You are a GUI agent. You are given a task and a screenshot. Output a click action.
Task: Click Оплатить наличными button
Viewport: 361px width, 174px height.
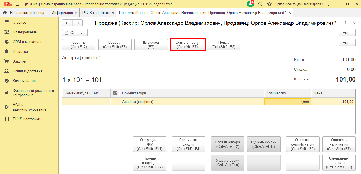(x=339, y=144)
